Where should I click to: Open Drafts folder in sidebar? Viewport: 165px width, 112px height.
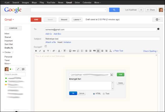[8, 48]
